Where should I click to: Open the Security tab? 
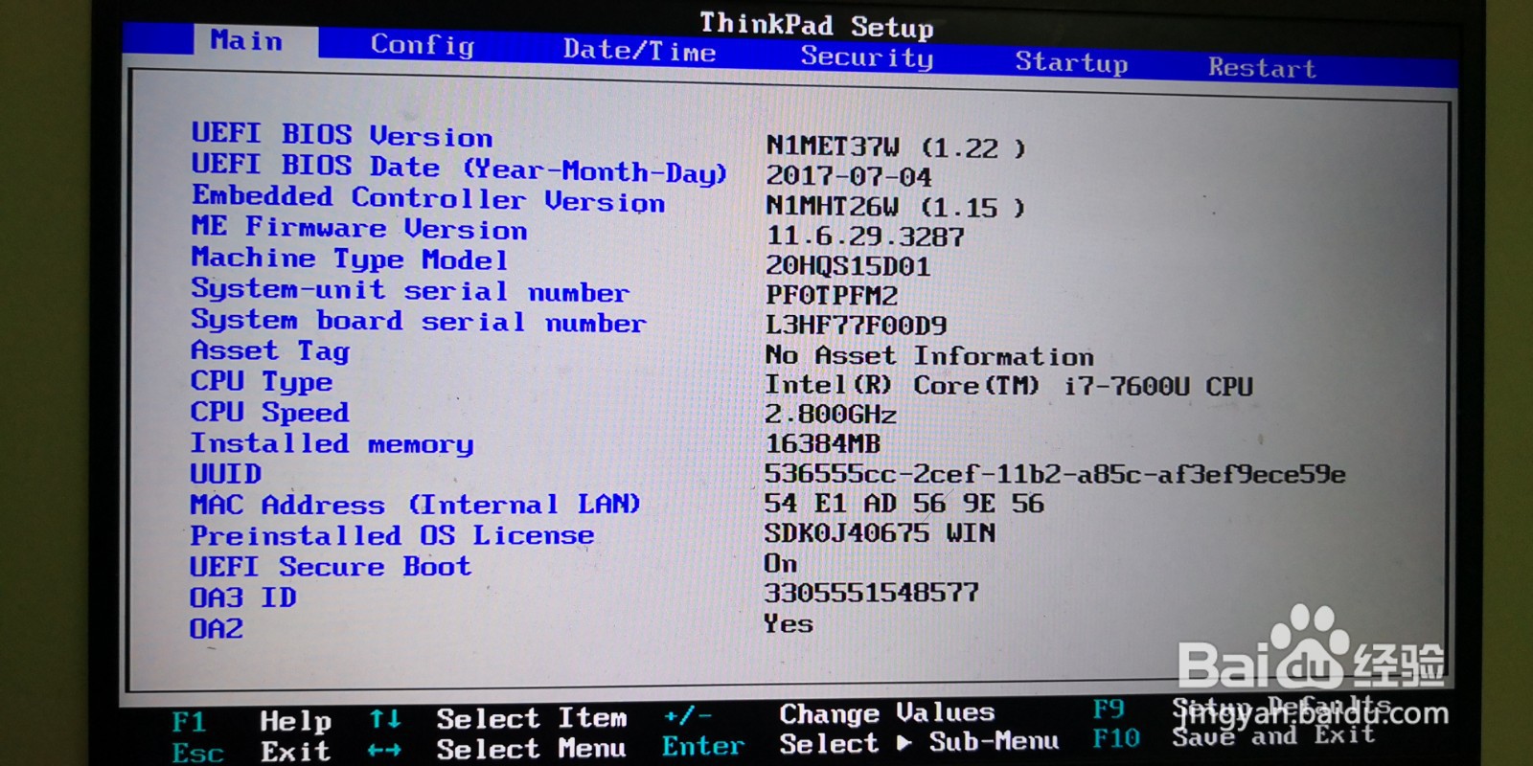[866, 57]
